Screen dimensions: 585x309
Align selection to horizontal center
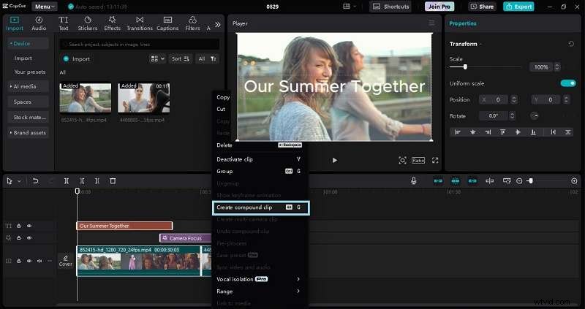tap(472, 132)
